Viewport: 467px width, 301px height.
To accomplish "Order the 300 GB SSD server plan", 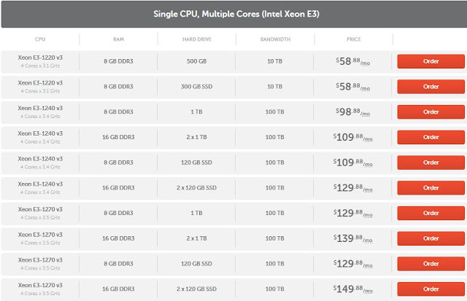I will pos(431,87).
